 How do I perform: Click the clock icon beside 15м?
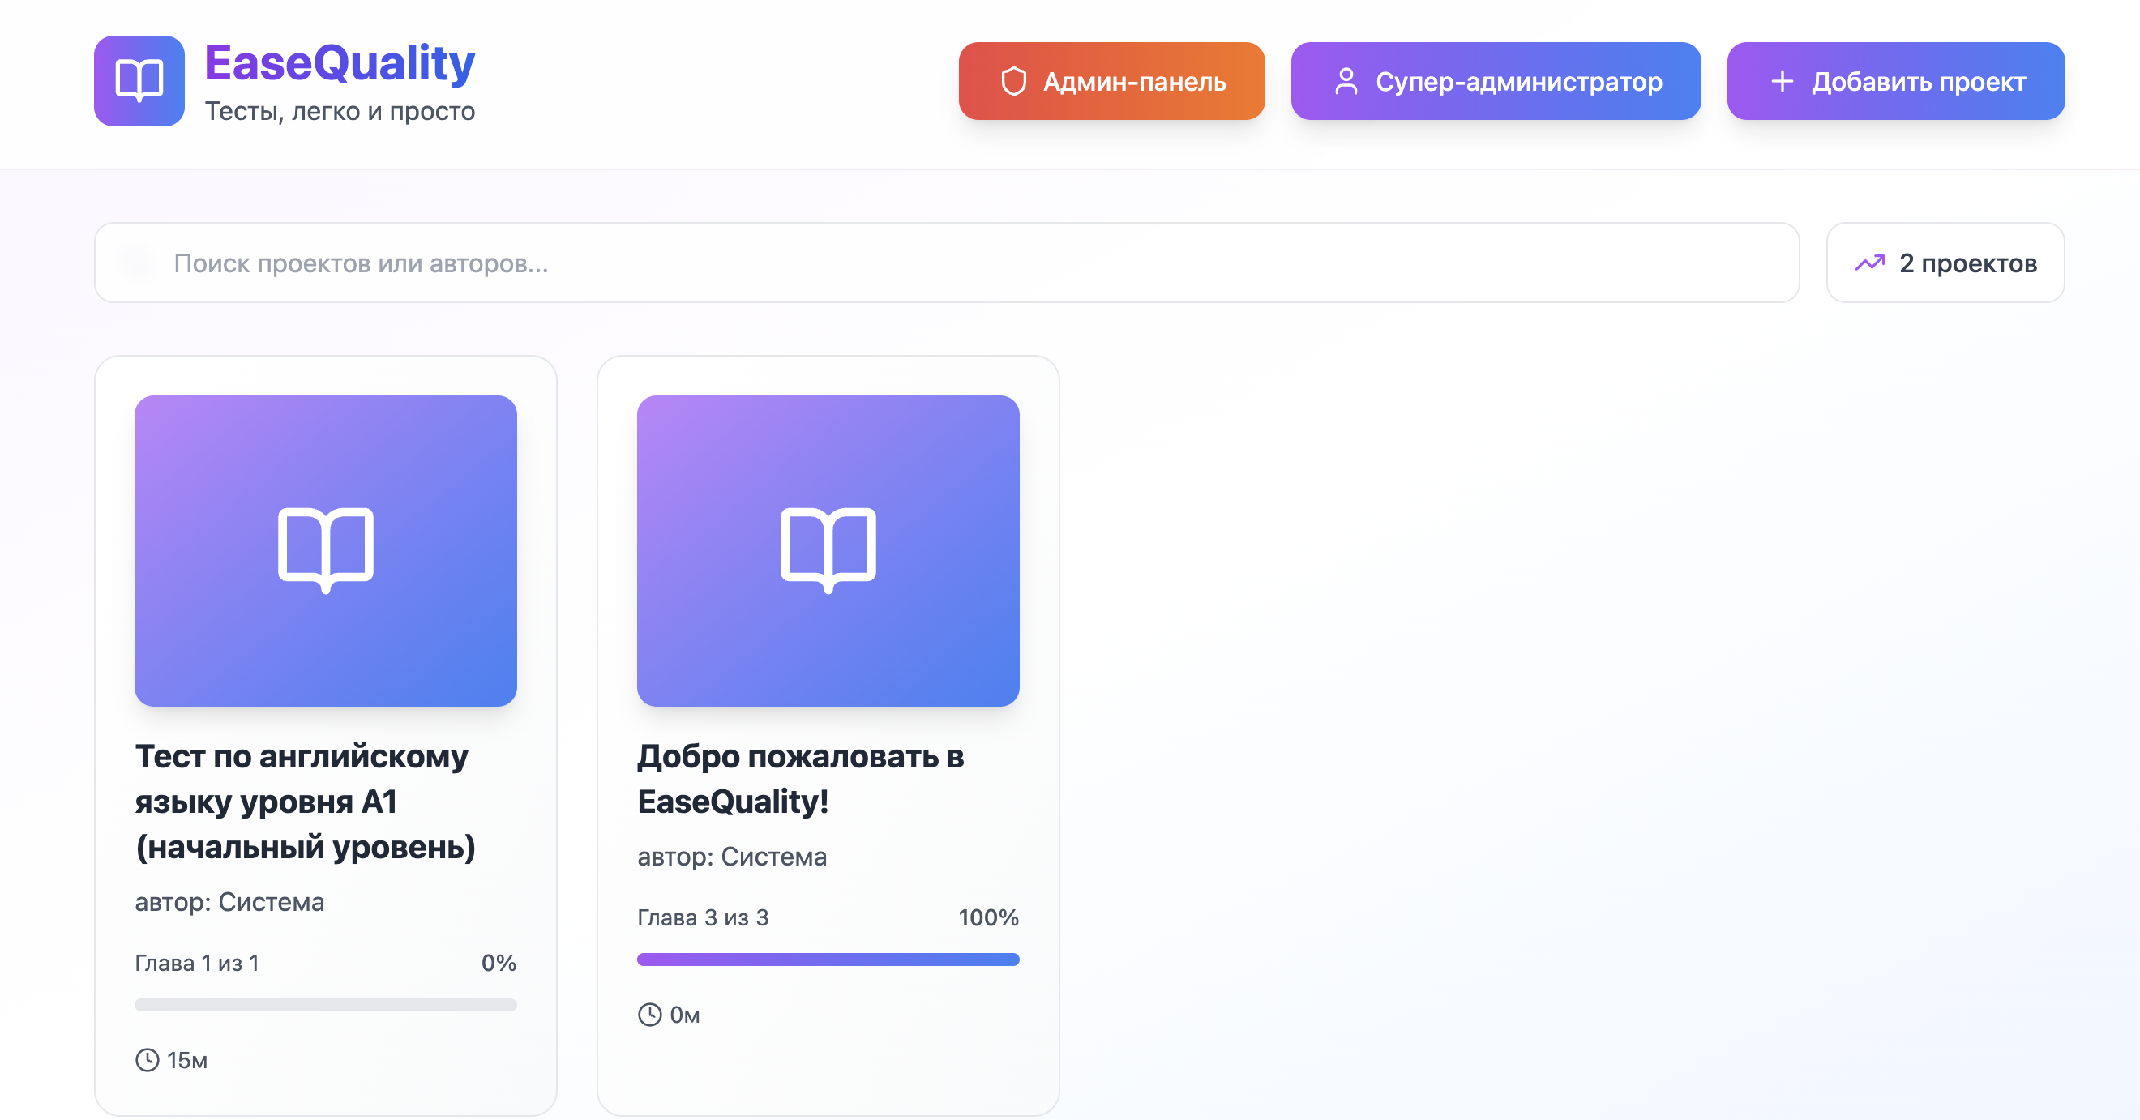tap(147, 1060)
